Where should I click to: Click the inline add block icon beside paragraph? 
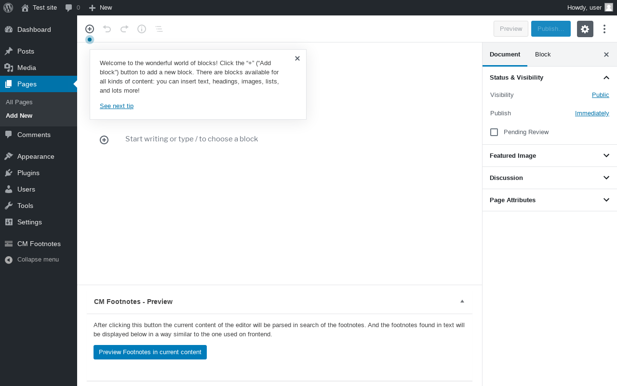tap(104, 140)
